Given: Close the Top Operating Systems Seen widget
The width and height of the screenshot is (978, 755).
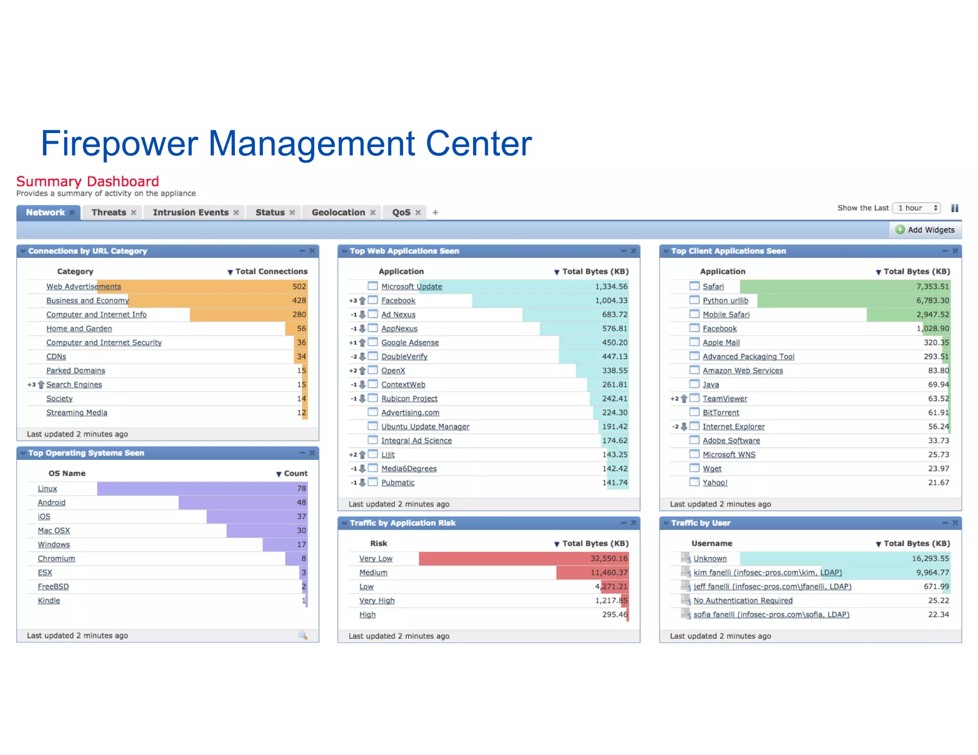Looking at the screenshot, I should click(x=312, y=452).
